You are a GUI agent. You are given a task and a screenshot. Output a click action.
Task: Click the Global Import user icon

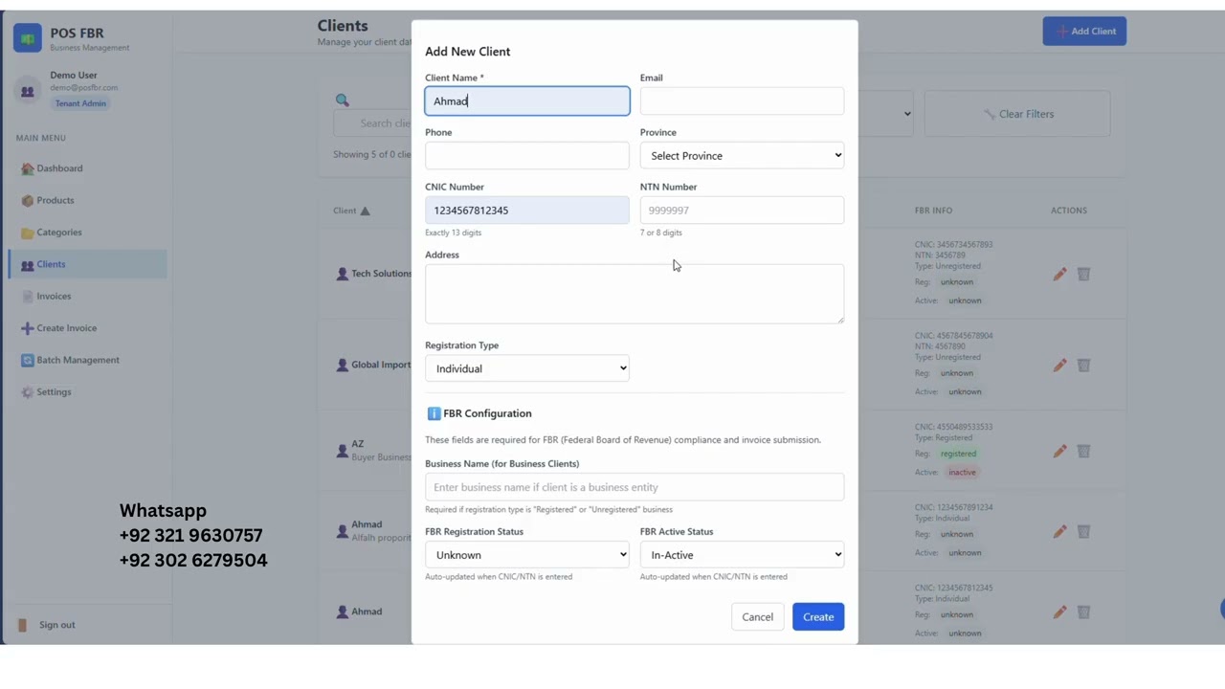click(x=342, y=365)
